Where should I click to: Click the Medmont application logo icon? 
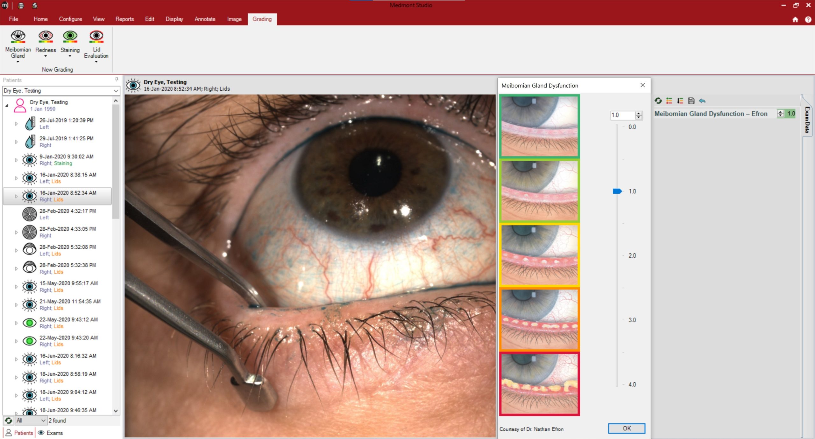[x=5, y=5]
